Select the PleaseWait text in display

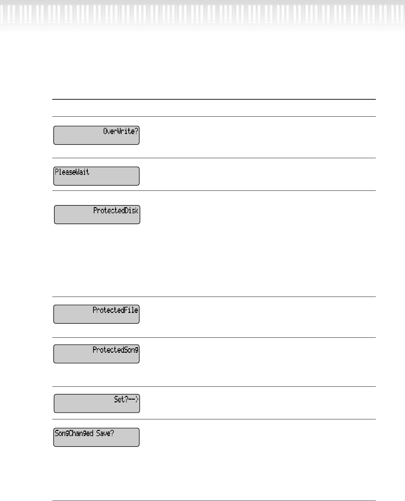[x=72, y=172]
